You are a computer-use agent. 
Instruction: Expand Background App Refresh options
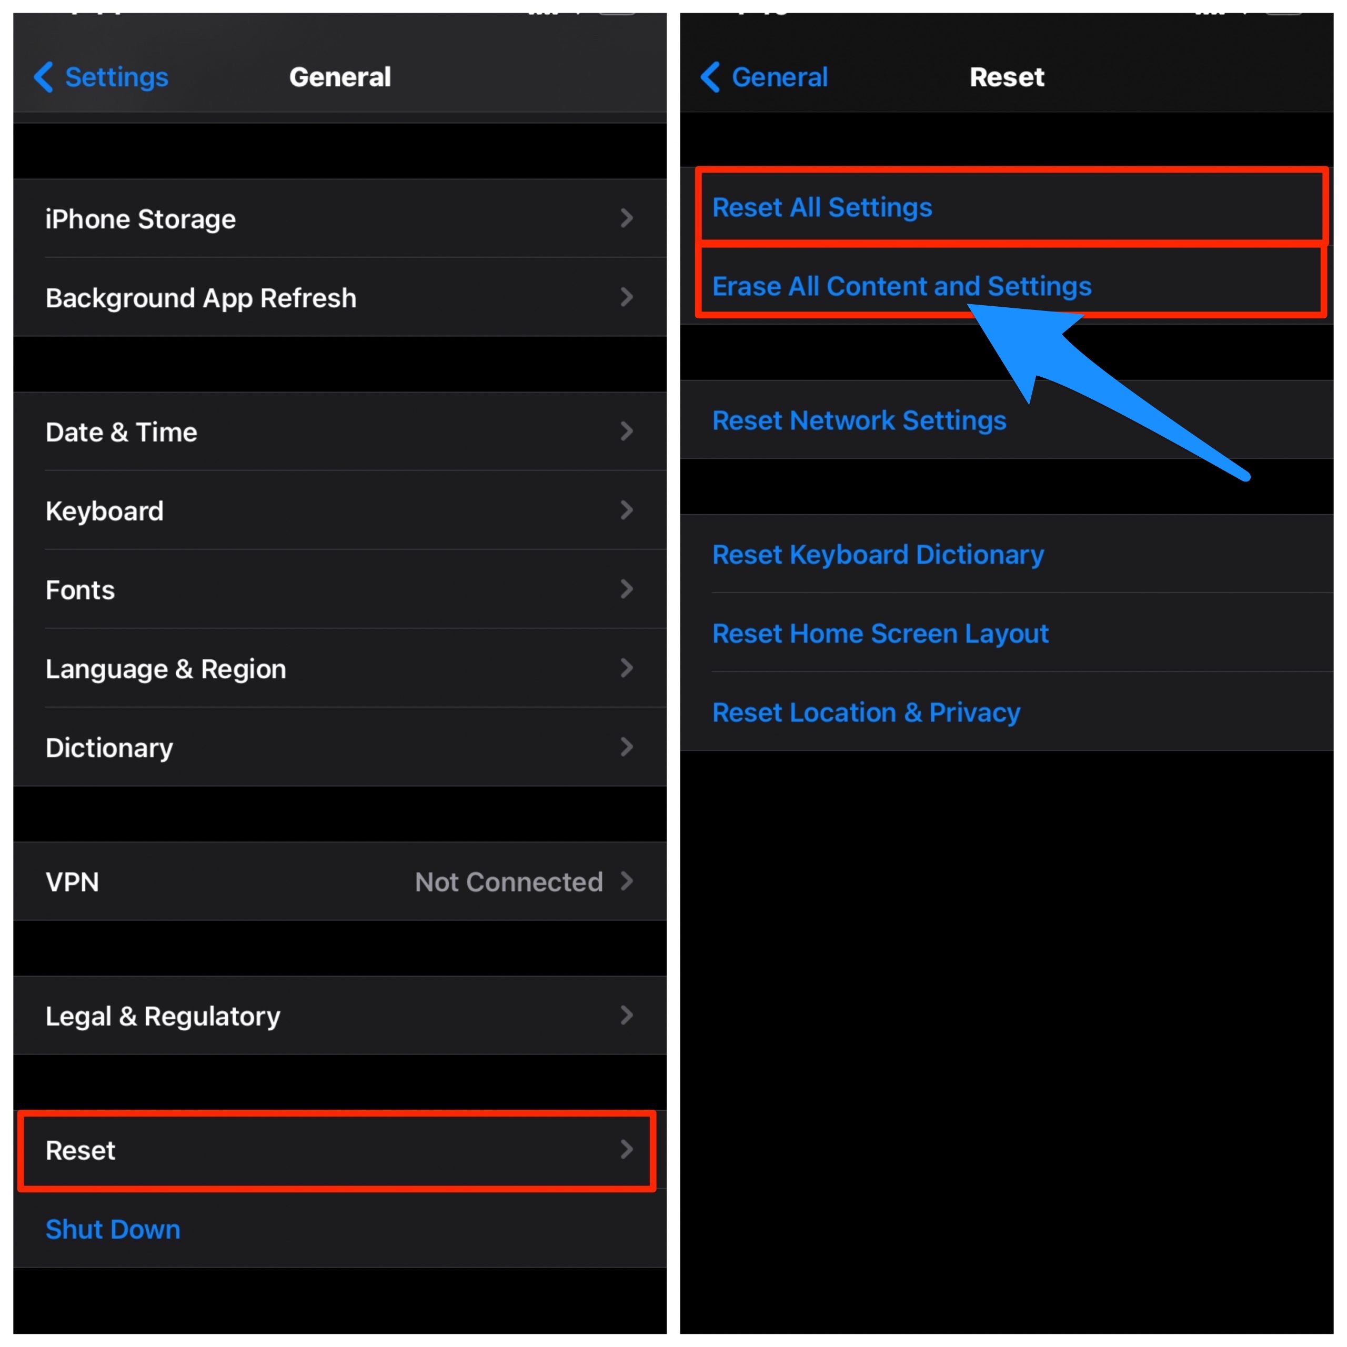[x=337, y=301]
